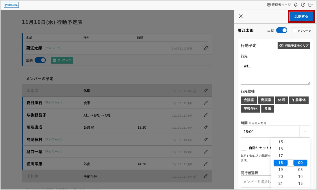Click the 行先 text area

coord(275,72)
